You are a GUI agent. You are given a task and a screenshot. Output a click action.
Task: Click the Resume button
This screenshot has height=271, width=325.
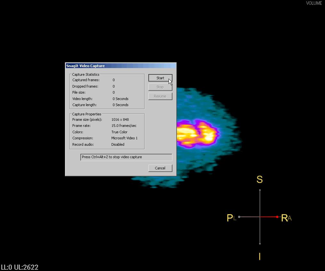pyautogui.click(x=160, y=96)
